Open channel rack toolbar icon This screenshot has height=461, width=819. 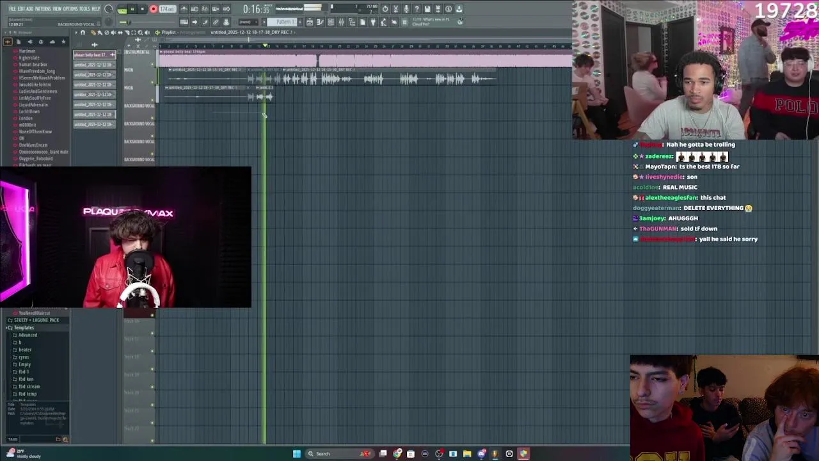[331, 22]
